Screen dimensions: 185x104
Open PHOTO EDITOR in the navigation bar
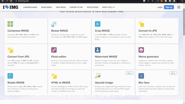[92, 7]
